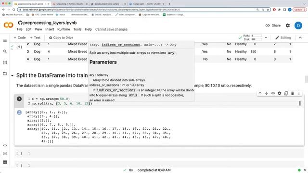Image resolution: width=308 pixels, height=173 pixels.
Task: Click the code line np.split(x, [3, 5, 6, 10, 12])
Action: pyautogui.click(x=62, y=103)
